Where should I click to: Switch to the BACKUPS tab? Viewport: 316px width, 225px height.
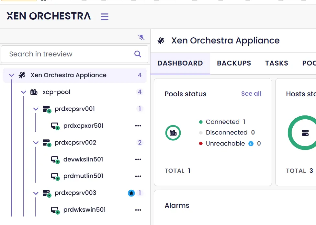(233, 63)
